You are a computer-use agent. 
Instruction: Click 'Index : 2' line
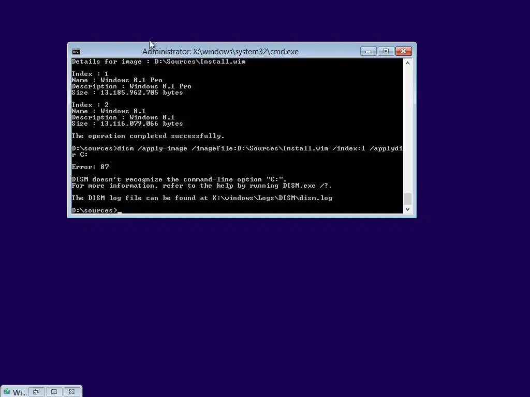pyautogui.click(x=90, y=105)
